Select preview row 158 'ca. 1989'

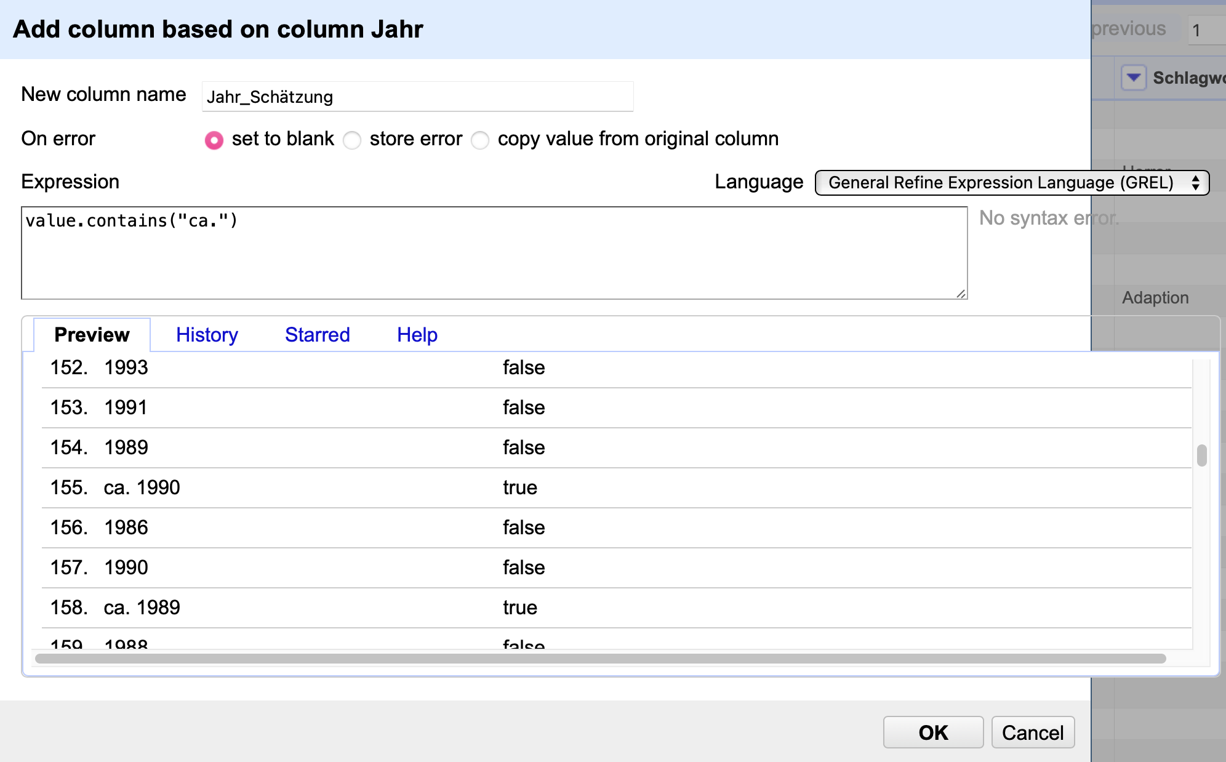[x=617, y=608]
